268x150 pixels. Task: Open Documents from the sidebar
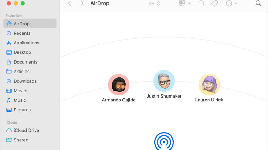[30, 62]
